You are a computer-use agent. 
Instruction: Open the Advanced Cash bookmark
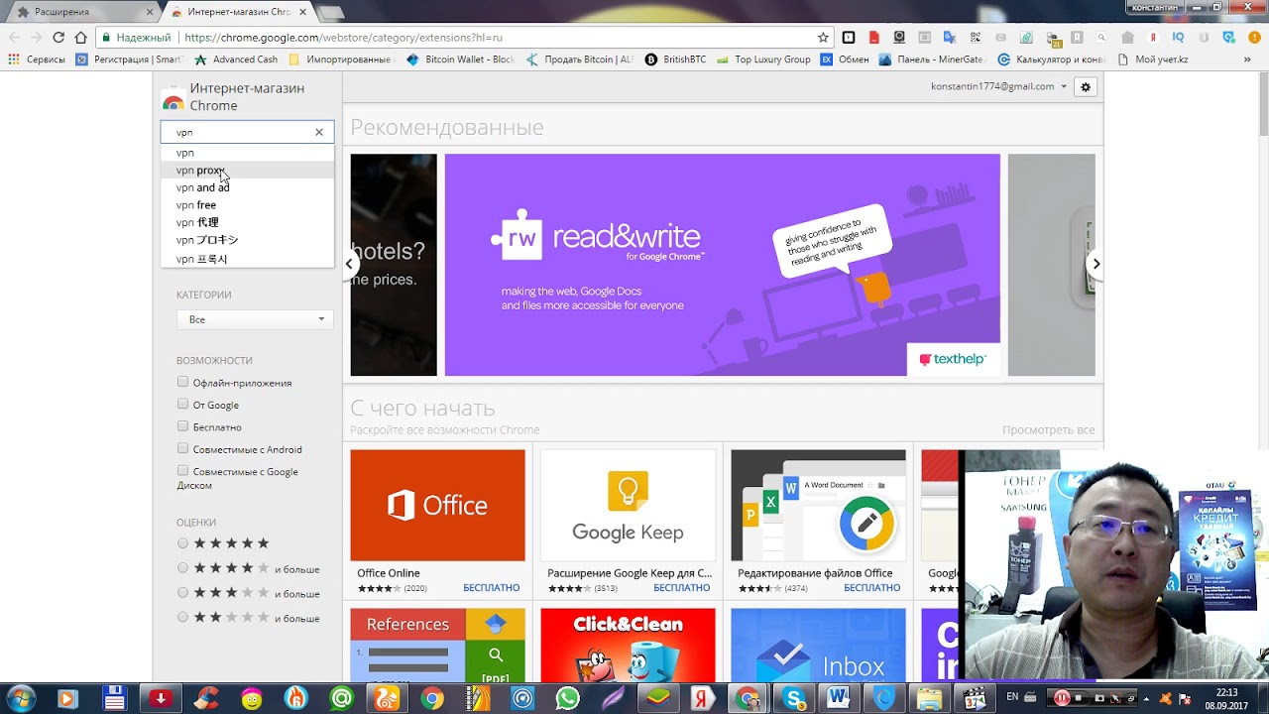tap(236, 59)
